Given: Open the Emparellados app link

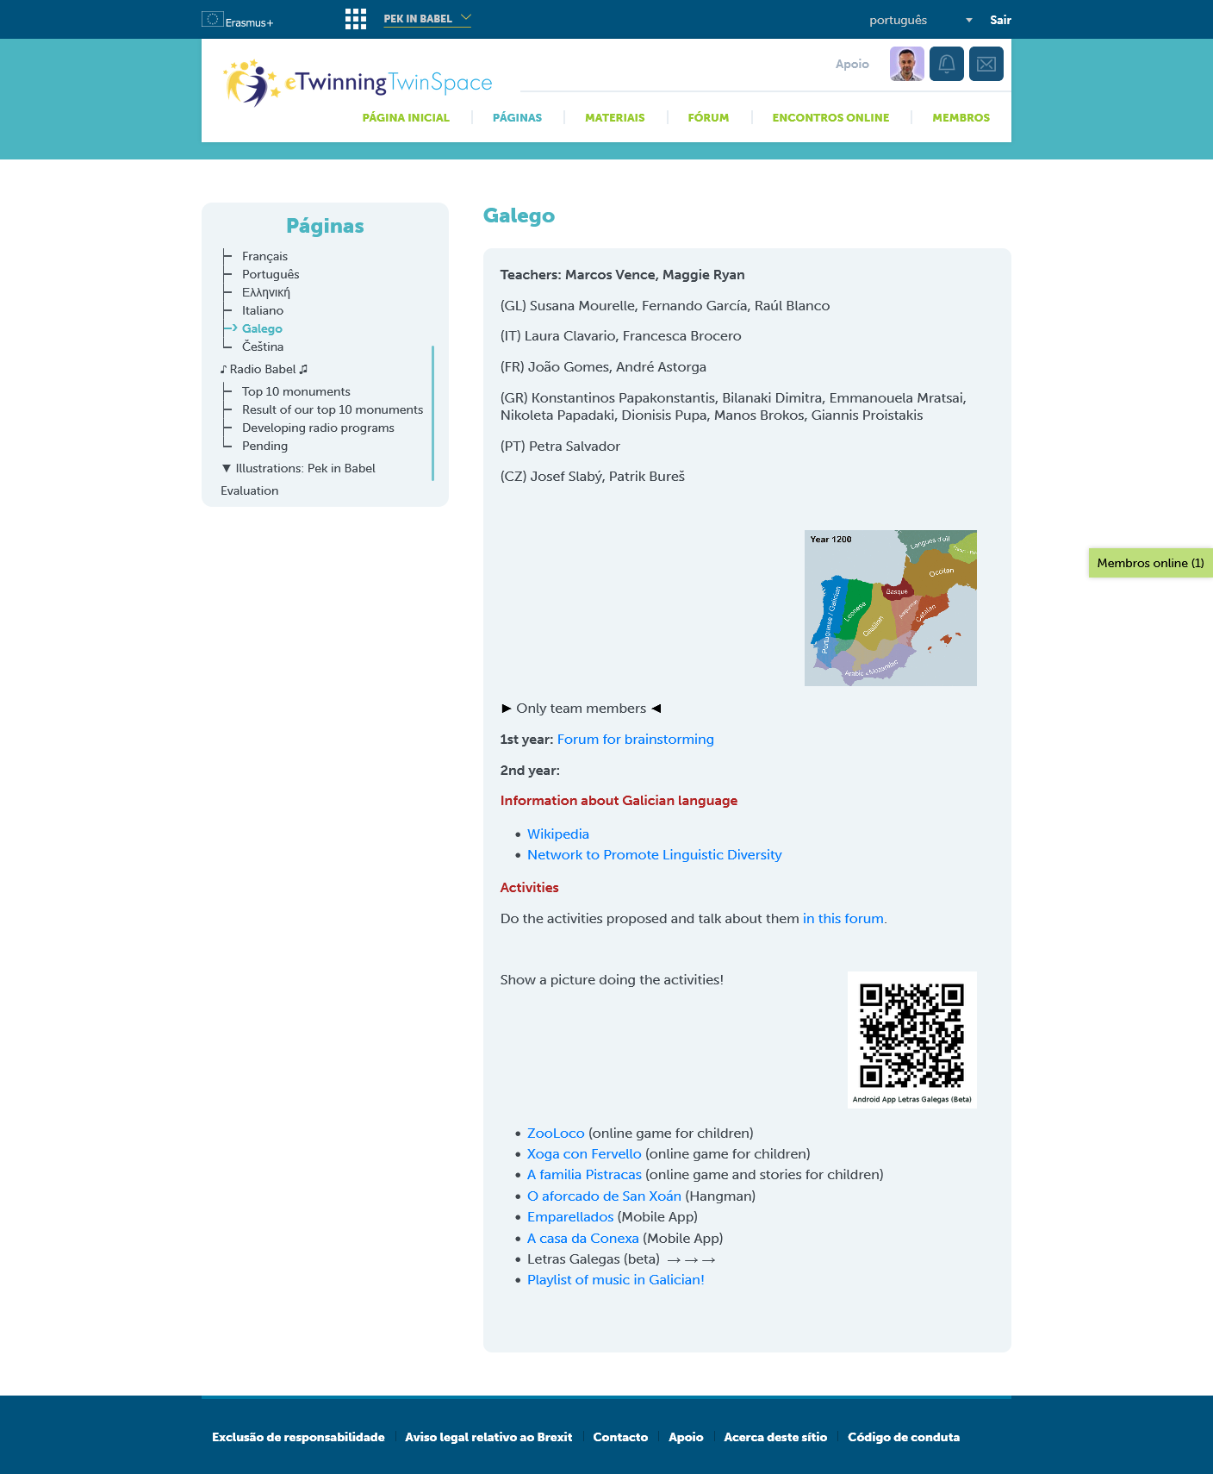Looking at the screenshot, I should point(570,1217).
